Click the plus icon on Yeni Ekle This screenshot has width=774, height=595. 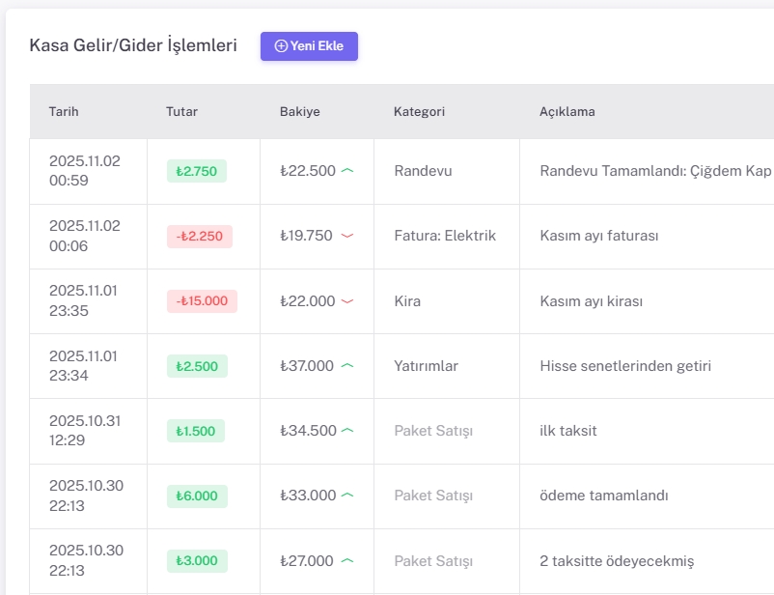(281, 45)
